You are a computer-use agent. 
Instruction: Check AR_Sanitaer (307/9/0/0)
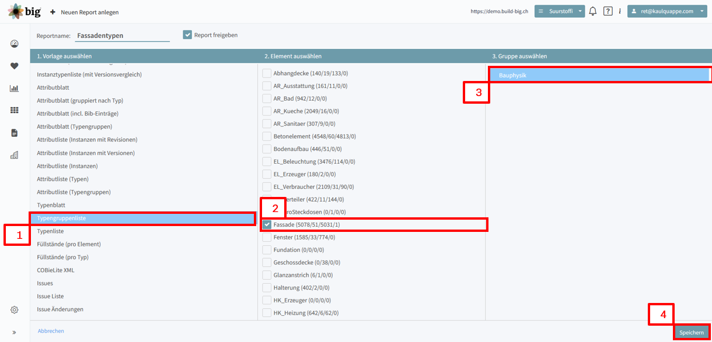pyautogui.click(x=267, y=124)
